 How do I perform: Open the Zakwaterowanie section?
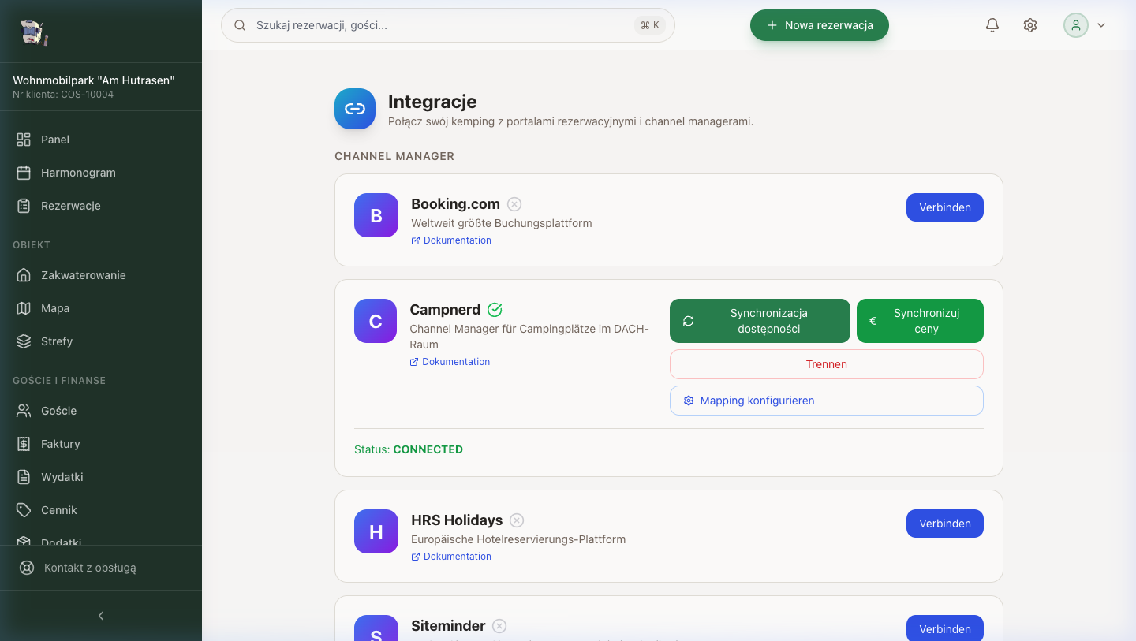pyautogui.click(x=101, y=275)
